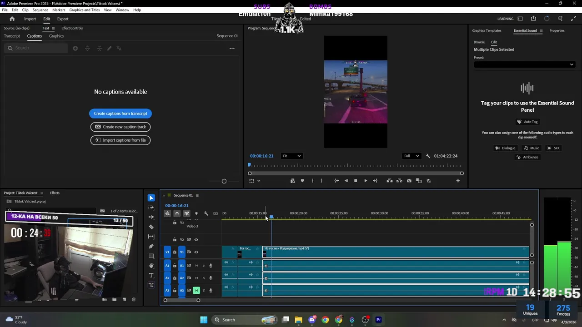Open timeline display settings wrench
582x327 pixels.
(x=206, y=213)
